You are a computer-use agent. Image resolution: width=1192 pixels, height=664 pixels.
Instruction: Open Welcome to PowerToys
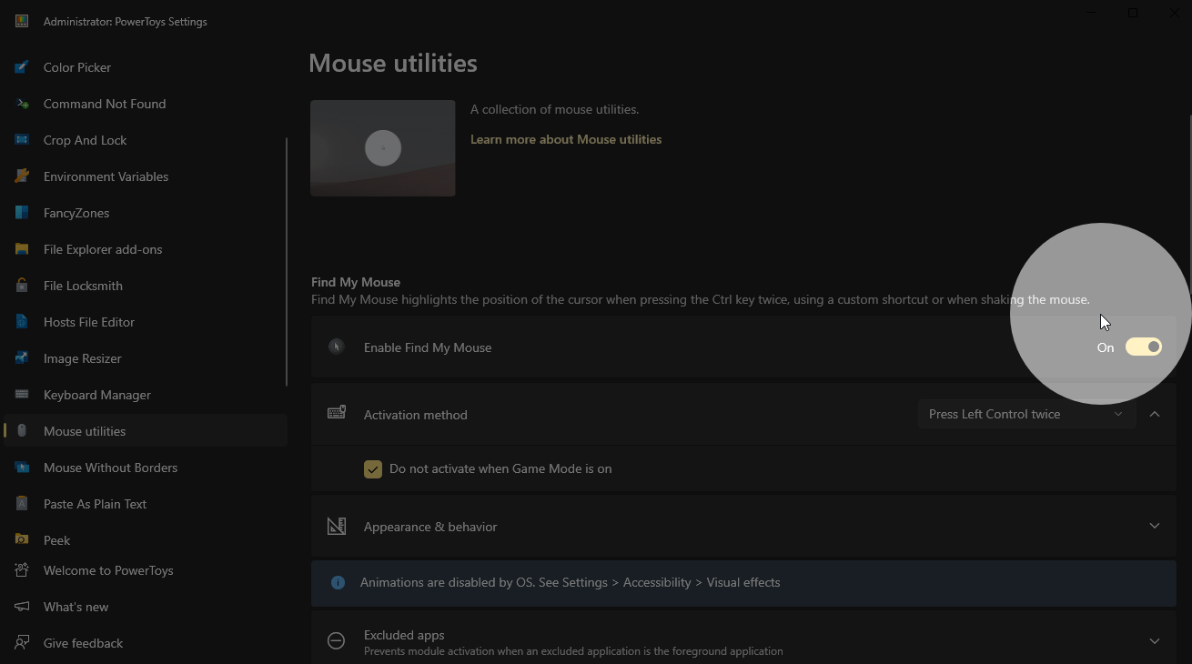tap(146, 570)
